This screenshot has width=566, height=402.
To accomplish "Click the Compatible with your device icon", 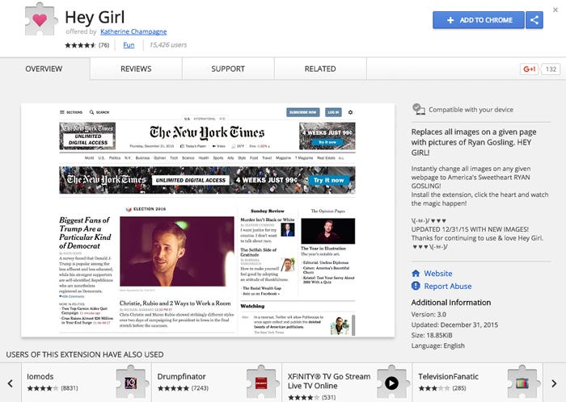I will point(418,109).
